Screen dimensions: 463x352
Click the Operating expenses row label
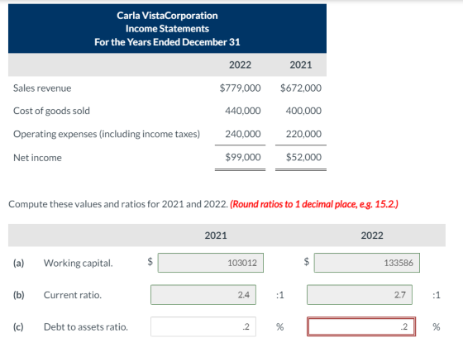107,134
